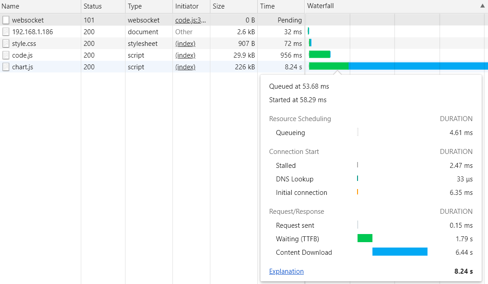Open code.js:3 initiator link for websocket

(191, 20)
